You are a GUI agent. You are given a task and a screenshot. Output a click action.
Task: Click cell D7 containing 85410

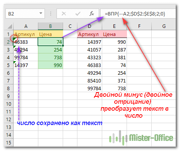pyautogui.click(x=89, y=81)
